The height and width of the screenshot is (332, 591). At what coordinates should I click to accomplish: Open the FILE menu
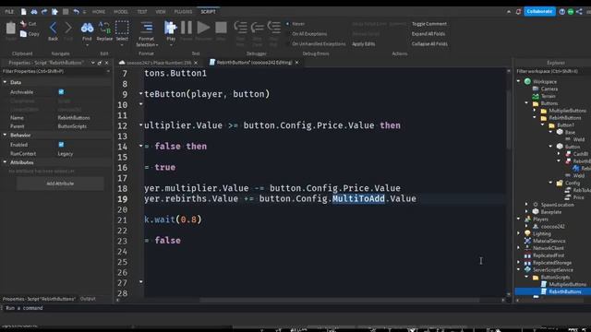point(9,12)
